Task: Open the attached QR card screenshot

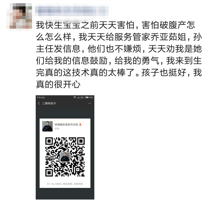Action: pyautogui.click(x=65, y=147)
